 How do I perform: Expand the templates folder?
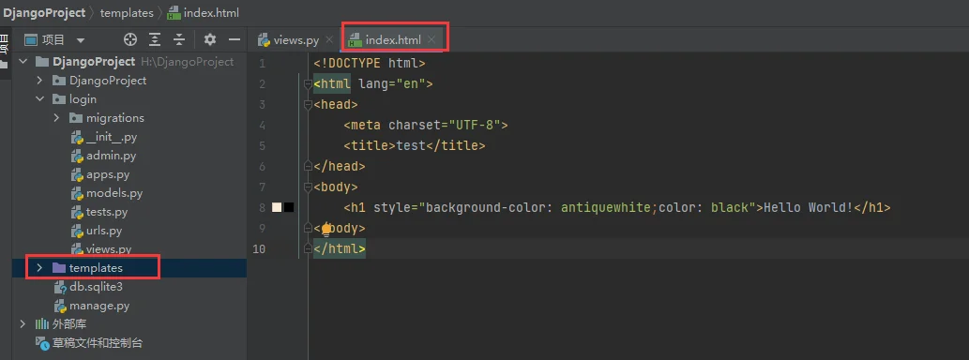click(40, 268)
